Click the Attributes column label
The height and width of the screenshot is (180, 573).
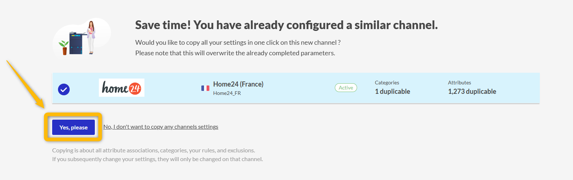(x=460, y=83)
